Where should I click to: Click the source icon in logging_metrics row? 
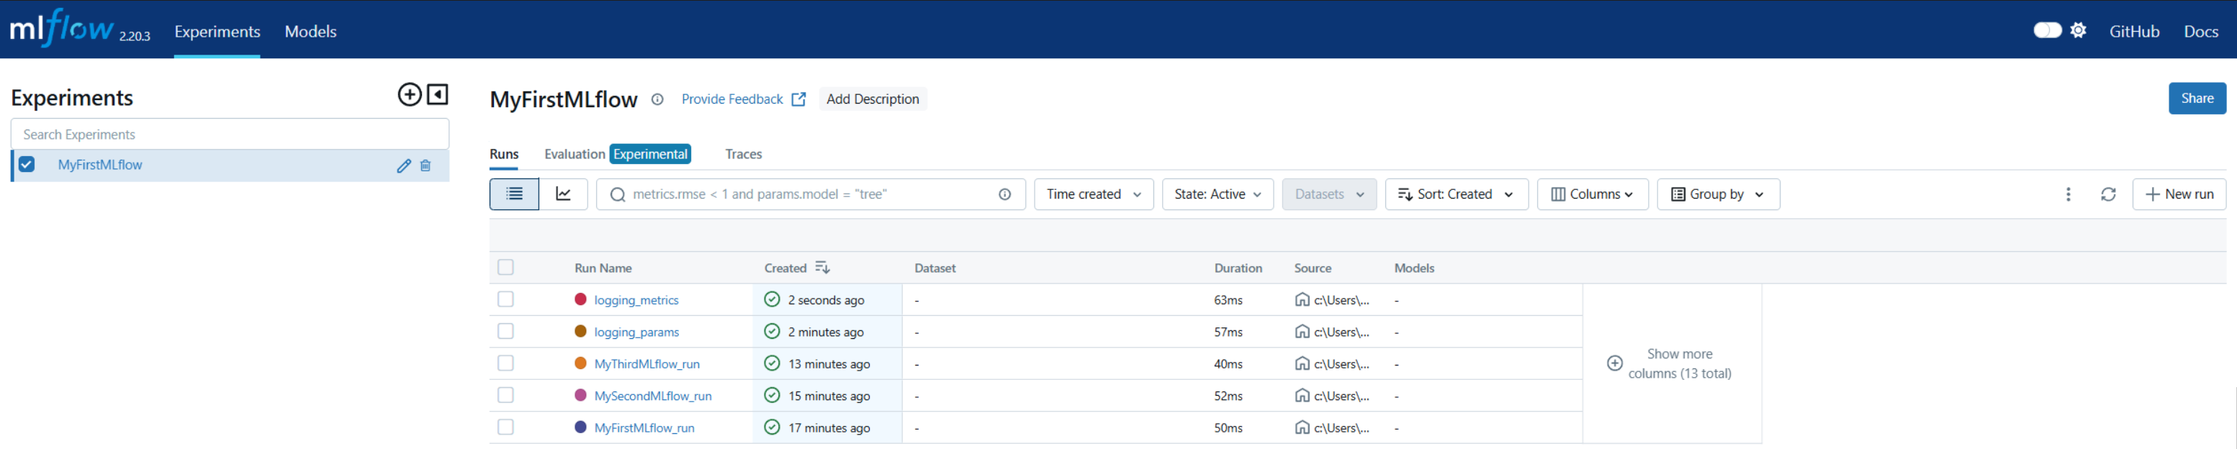click(1302, 299)
